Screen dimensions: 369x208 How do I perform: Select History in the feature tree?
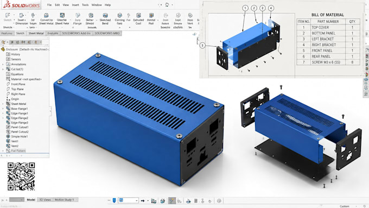pyautogui.click(x=16, y=54)
